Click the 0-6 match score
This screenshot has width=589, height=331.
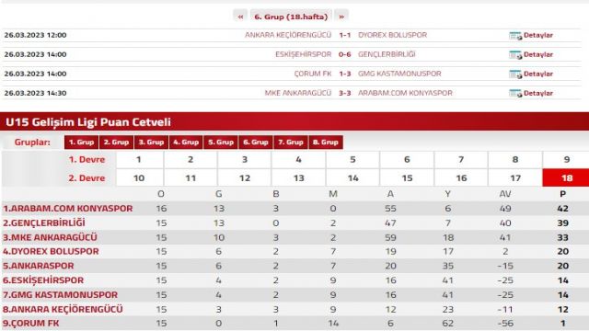click(x=344, y=54)
